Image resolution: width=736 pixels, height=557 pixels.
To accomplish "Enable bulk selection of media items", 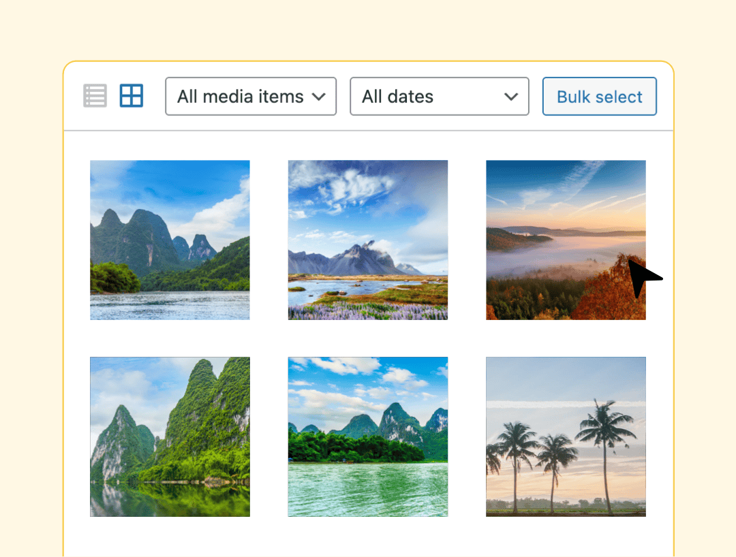I will click(x=599, y=96).
